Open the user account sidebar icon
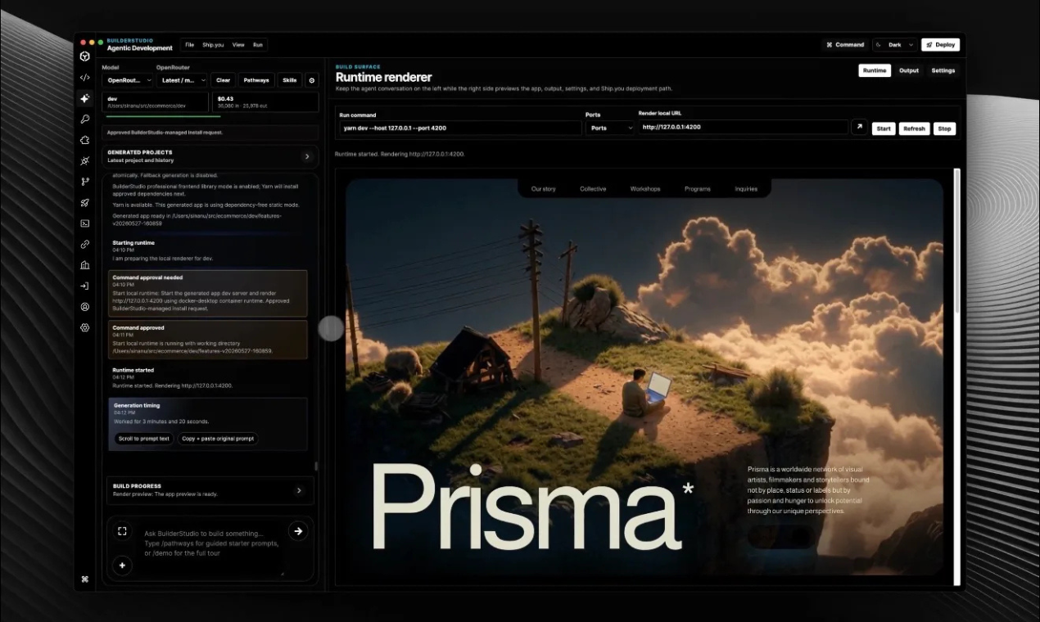 [x=84, y=307]
